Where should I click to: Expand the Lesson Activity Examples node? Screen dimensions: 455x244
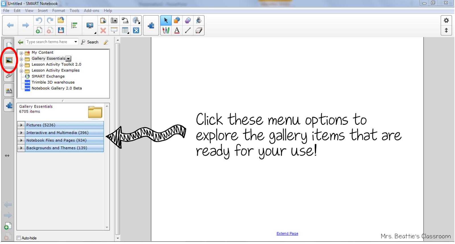[21, 71]
